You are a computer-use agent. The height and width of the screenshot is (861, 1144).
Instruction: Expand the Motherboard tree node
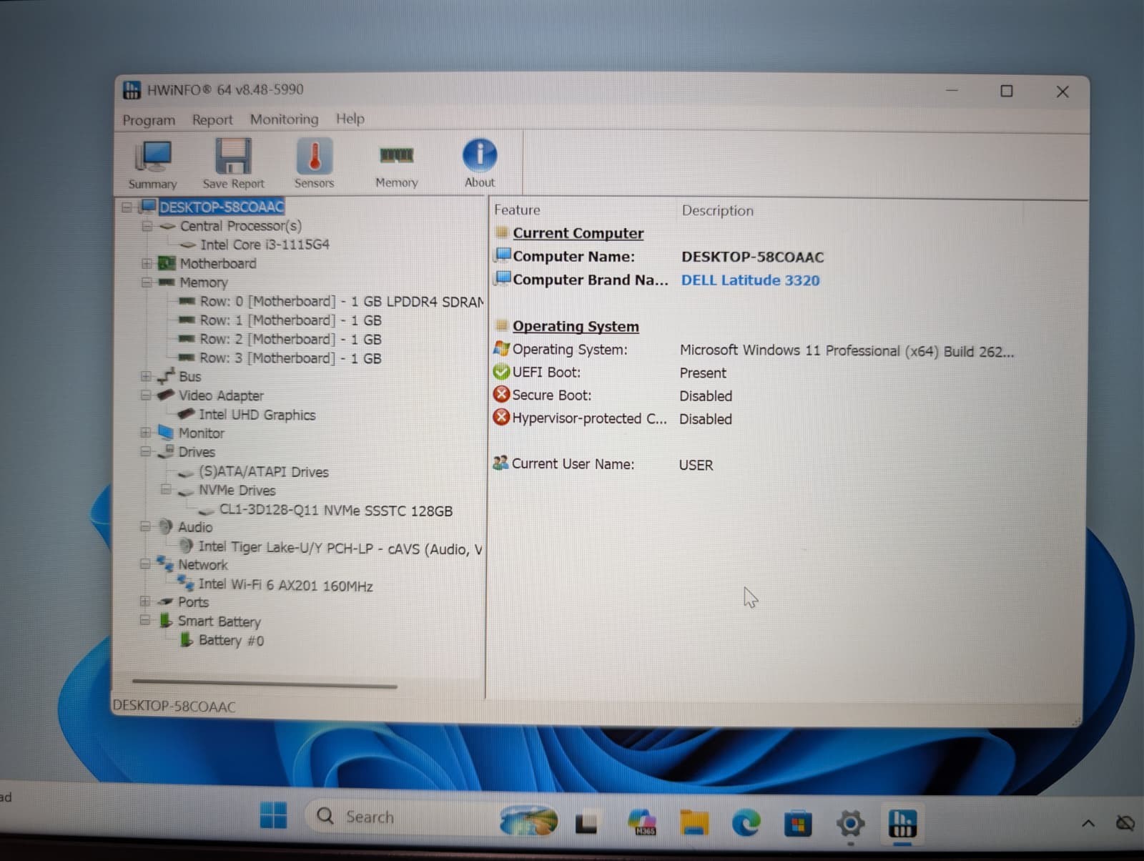click(147, 263)
